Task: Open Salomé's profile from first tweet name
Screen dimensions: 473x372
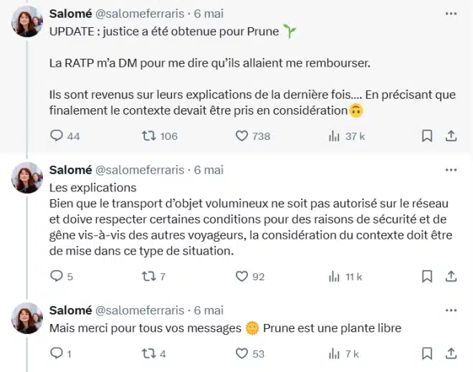Action: 70,14
